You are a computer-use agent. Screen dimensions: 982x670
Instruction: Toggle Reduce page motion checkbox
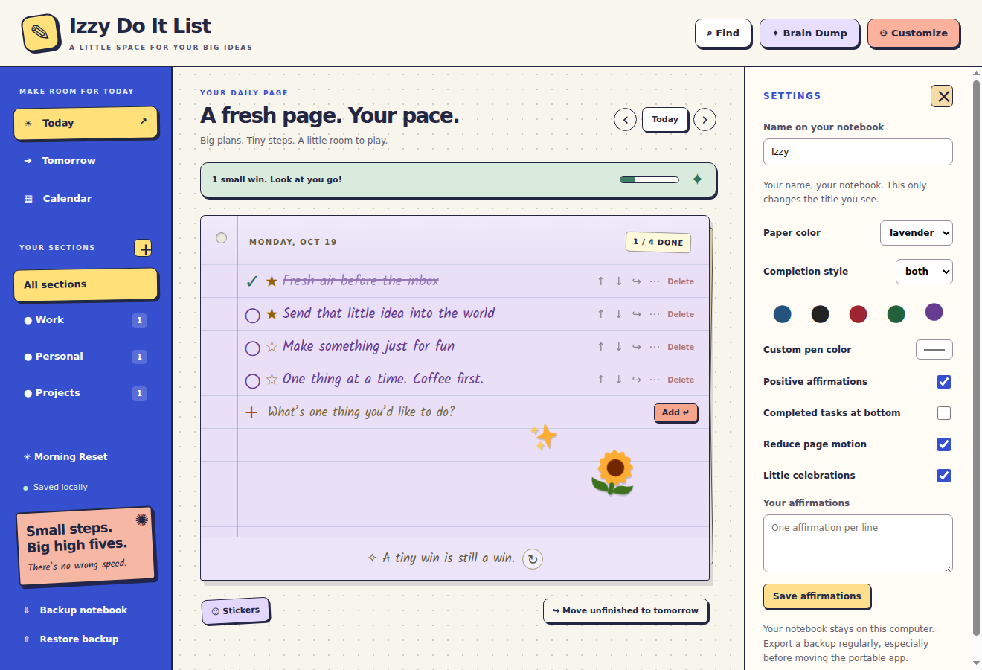(x=944, y=444)
